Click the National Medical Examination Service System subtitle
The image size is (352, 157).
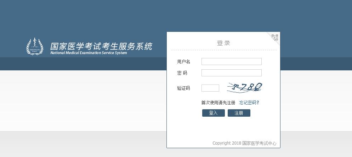coord(89,53)
